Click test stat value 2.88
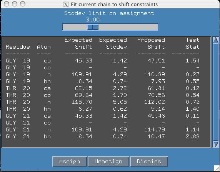Viewport: 220px width, 172px height. point(192,136)
